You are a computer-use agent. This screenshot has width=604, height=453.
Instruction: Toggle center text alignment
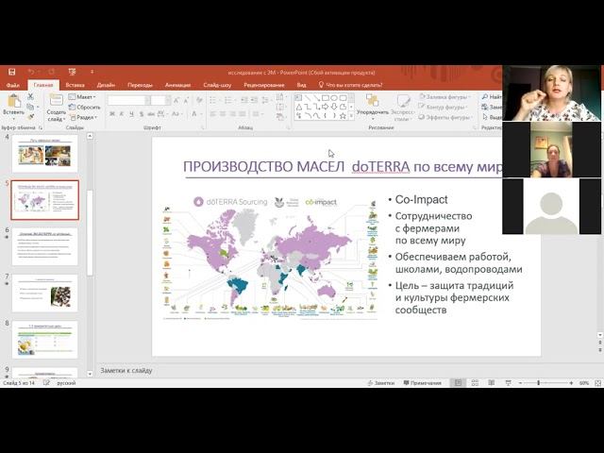coord(223,114)
